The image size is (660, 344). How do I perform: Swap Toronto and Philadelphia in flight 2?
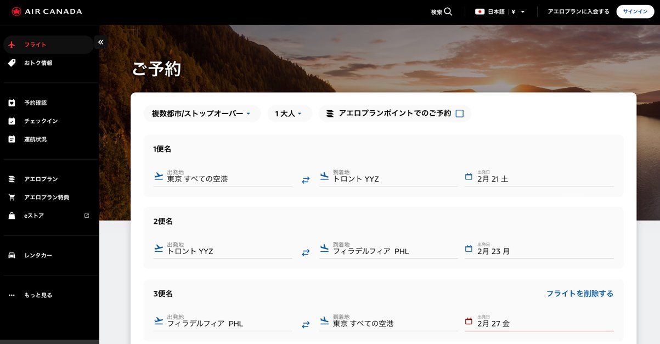306,252
